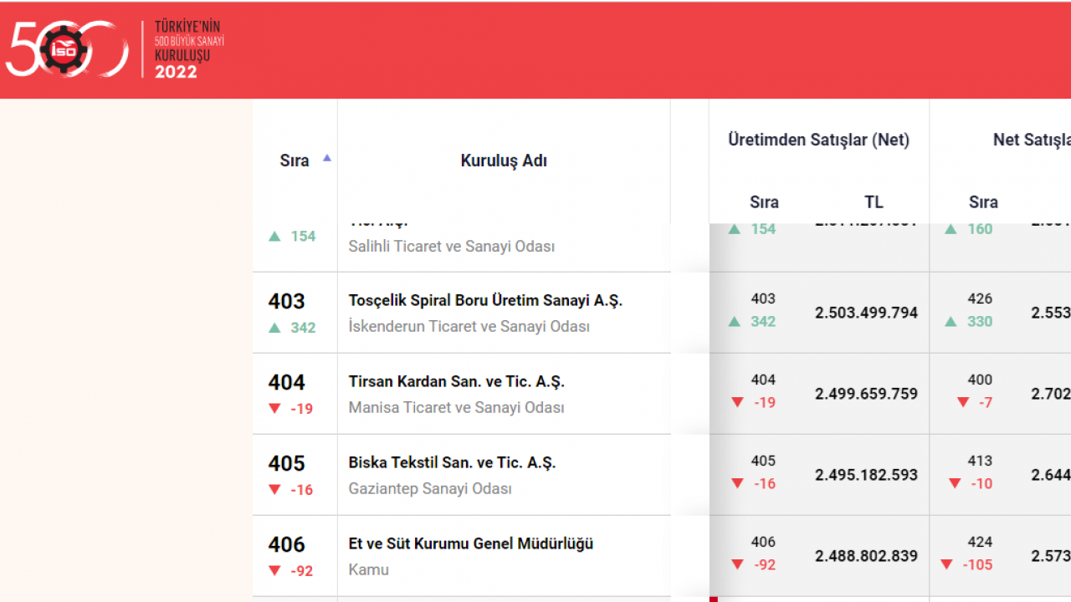The height and width of the screenshot is (602, 1071).
Task: Select Net Satışlar rank 400
Action: click(x=980, y=380)
